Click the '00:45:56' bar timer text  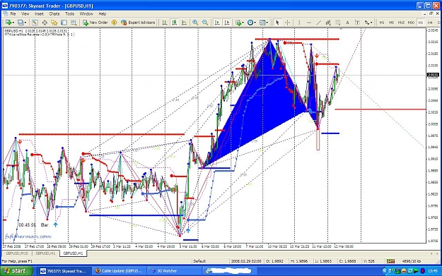tap(28, 224)
